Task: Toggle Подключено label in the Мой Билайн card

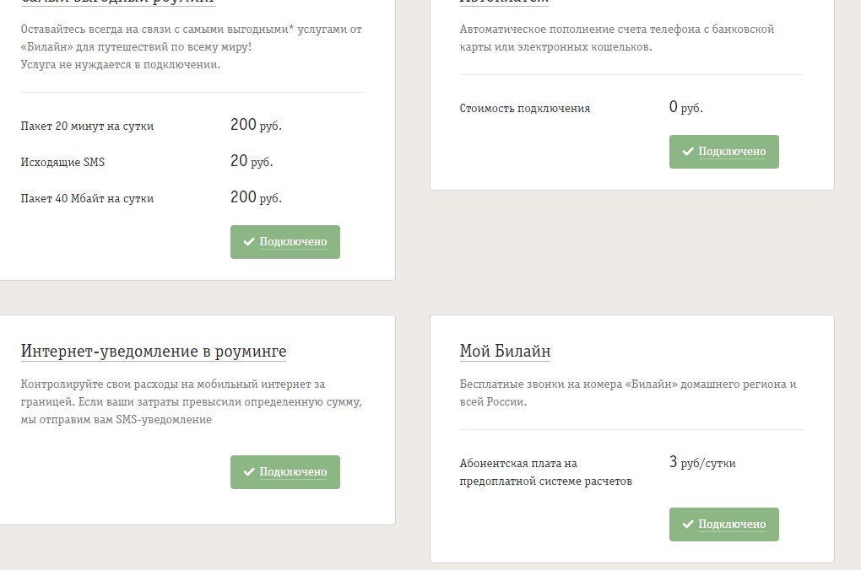Action: [732, 524]
